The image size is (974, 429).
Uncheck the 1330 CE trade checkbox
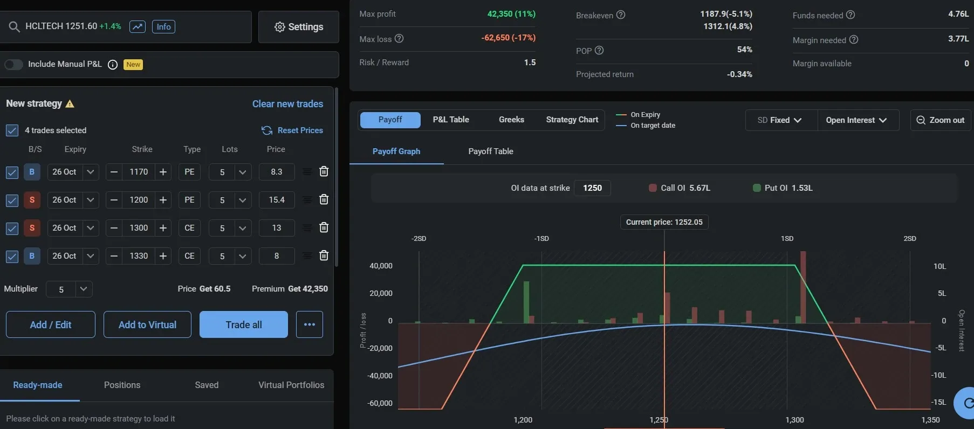coord(12,257)
